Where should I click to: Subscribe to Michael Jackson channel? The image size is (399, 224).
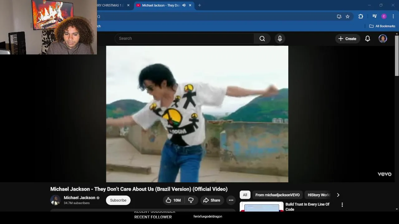118,200
